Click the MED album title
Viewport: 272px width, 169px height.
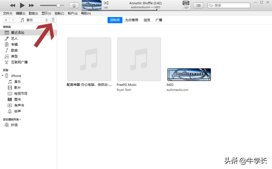(170, 85)
